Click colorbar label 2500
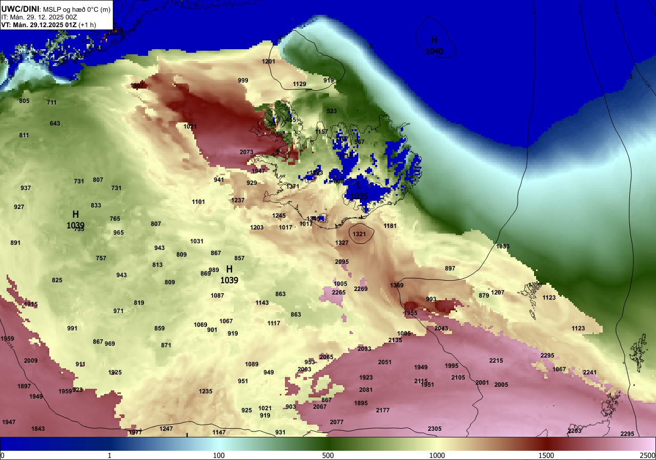 tap(648, 455)
